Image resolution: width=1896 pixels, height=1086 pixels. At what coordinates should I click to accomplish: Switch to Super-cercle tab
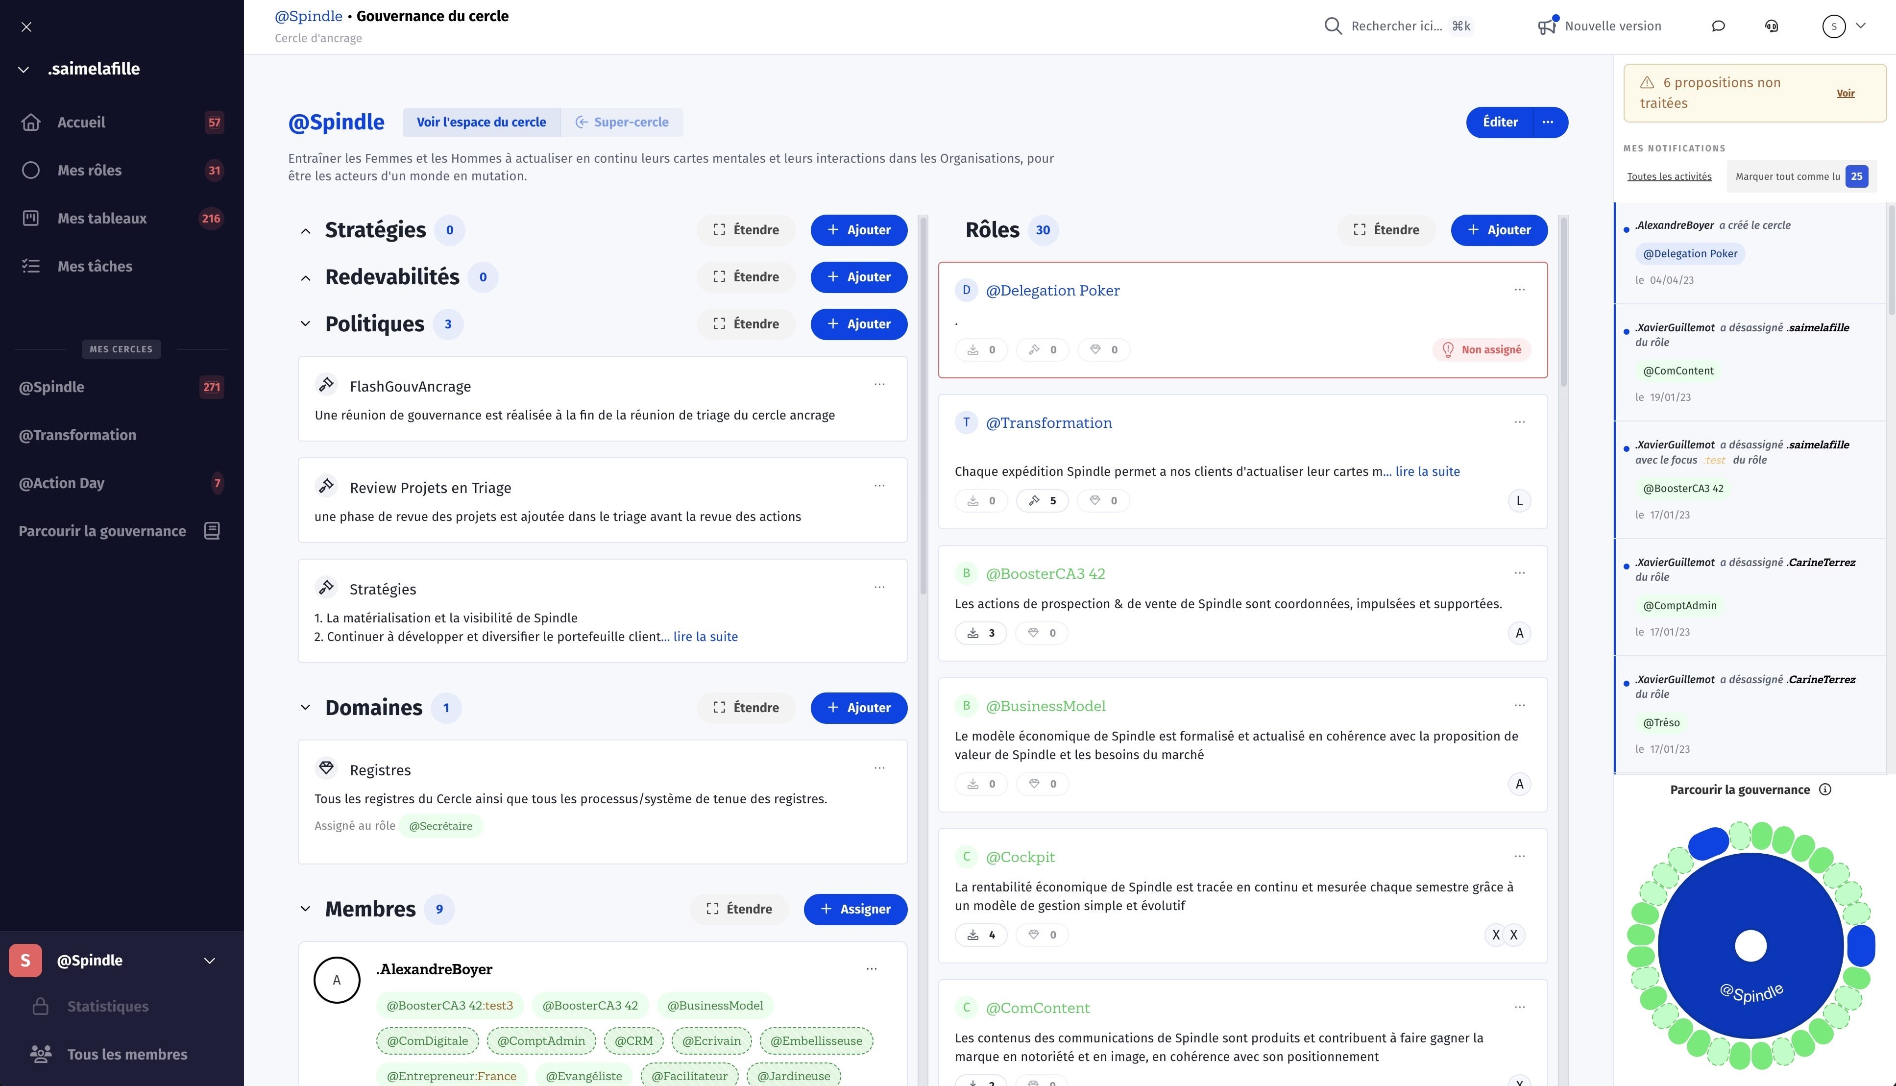622,123
